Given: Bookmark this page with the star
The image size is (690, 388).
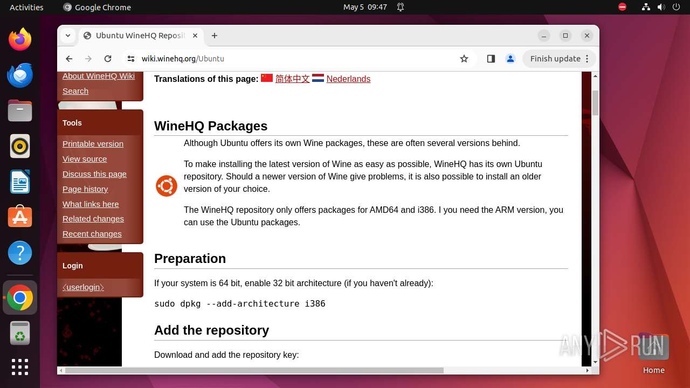Looking at the screenshot, I should click(x=464, y=59).
